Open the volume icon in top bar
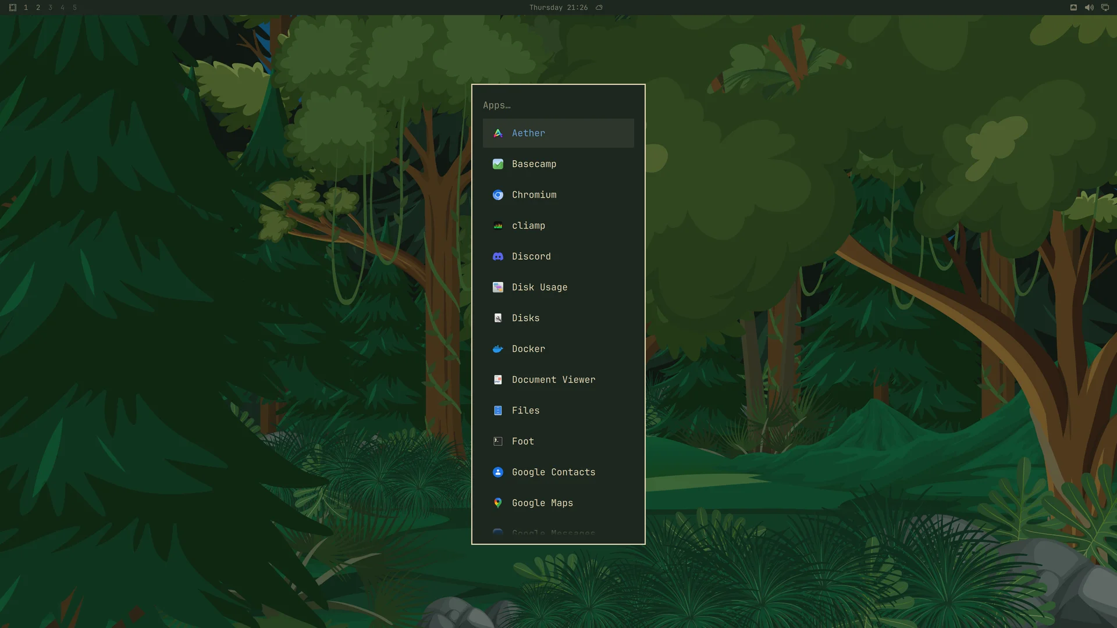 (x=1089, y=8)
